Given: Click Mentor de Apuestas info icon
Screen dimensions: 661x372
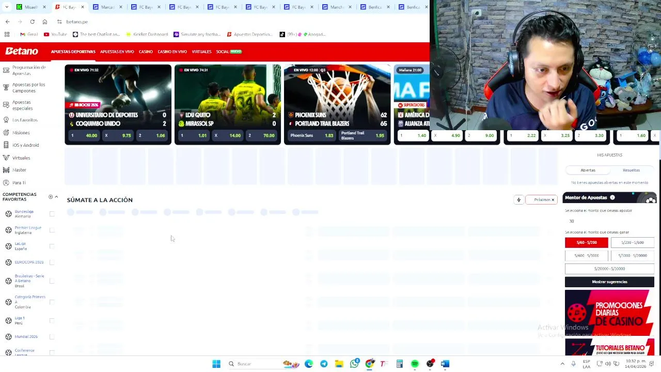Looking at the screenshot, I should [612, 197].
